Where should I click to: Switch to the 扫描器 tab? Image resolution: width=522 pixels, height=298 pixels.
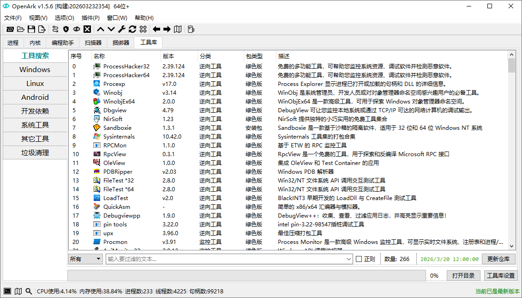[x=93, y=42]
